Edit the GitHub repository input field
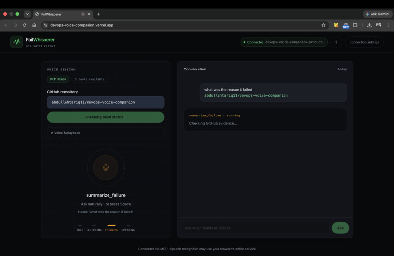The height and width of the screenshot is (256, 394). click(106, 102)
